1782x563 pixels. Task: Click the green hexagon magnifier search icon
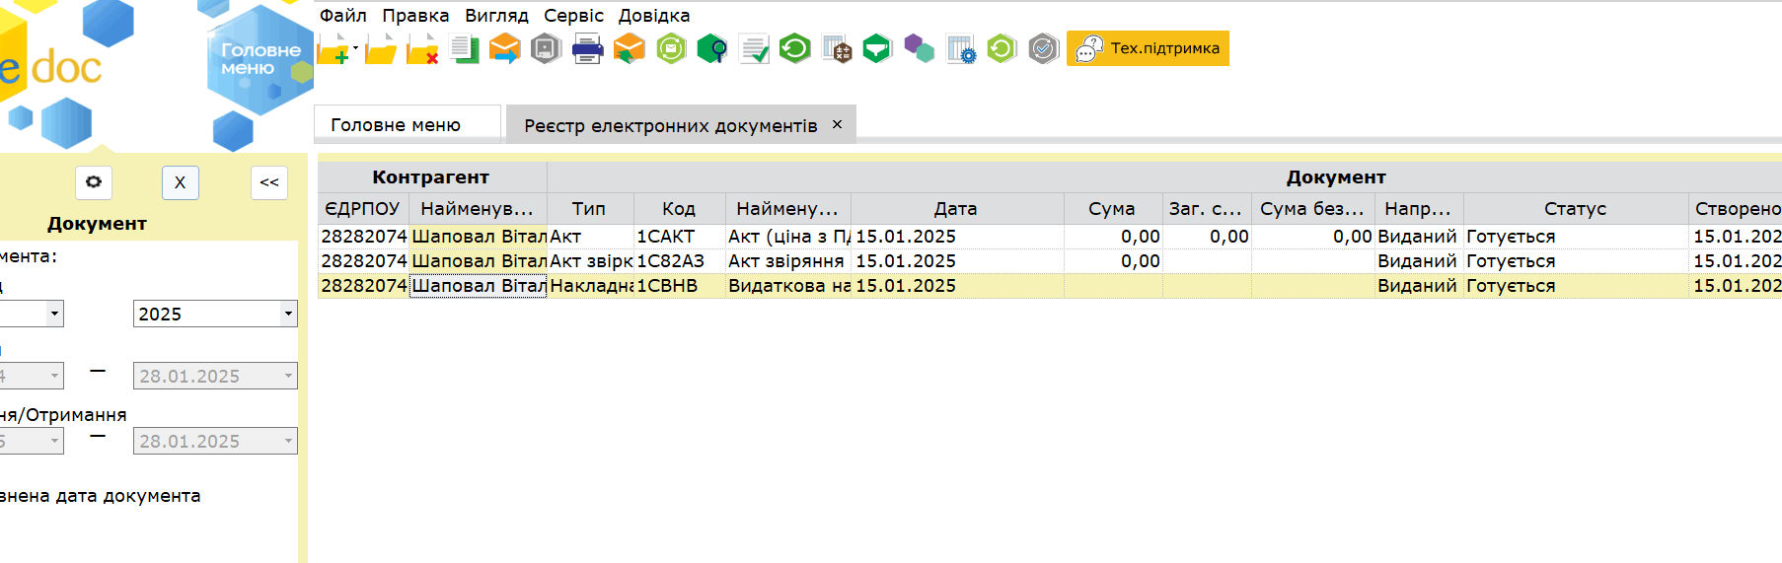[711, 49]
